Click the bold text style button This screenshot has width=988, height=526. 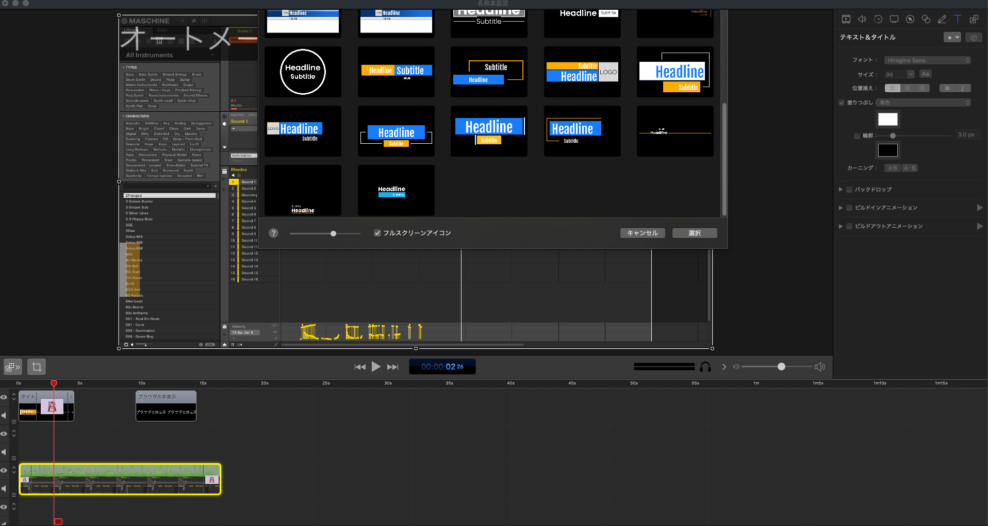947,88
